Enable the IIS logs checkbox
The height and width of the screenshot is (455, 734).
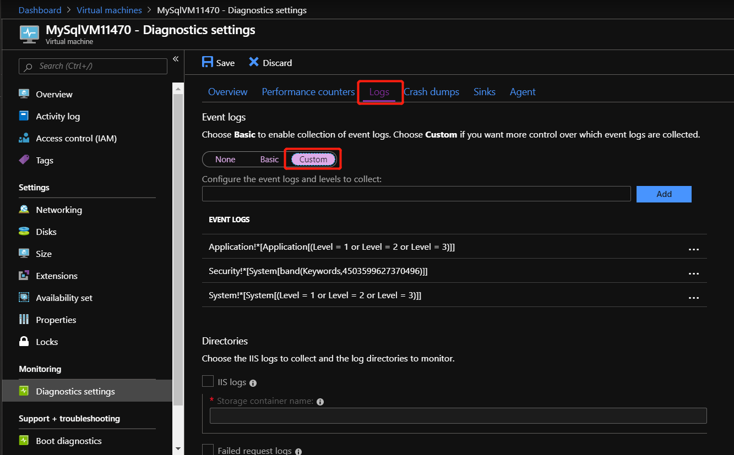208,381
